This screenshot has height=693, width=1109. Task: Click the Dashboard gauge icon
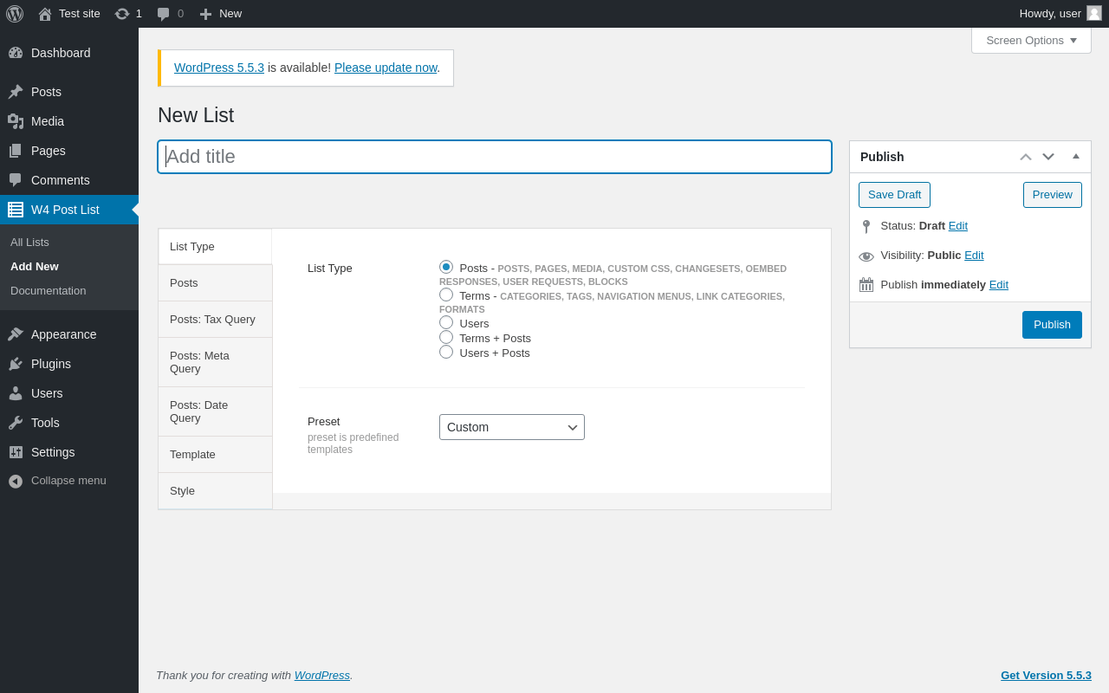coord(16,53)
